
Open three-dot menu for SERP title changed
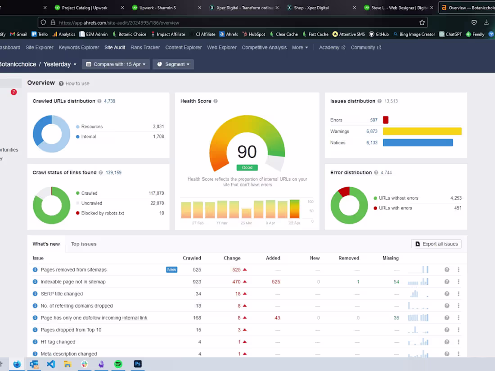click(459, 294)
